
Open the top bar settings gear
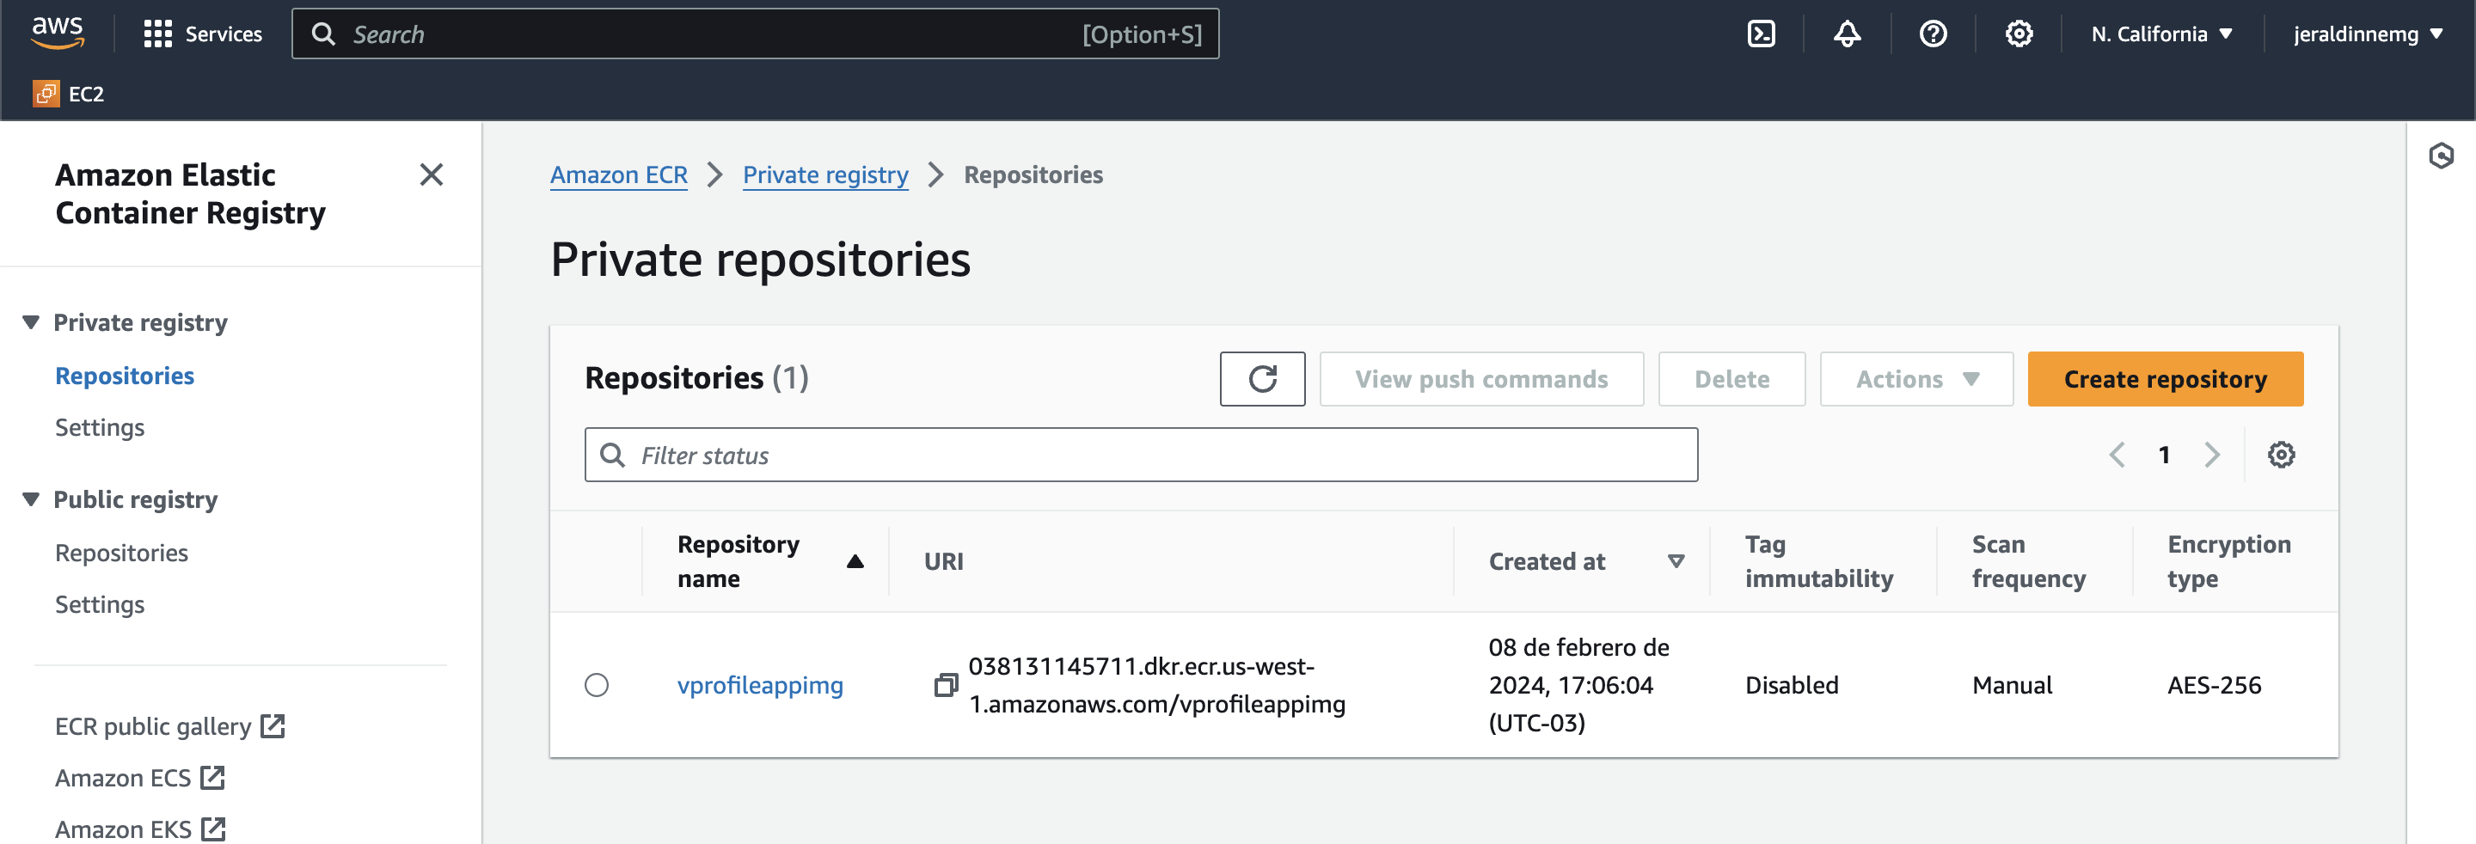click(2019, 34)
